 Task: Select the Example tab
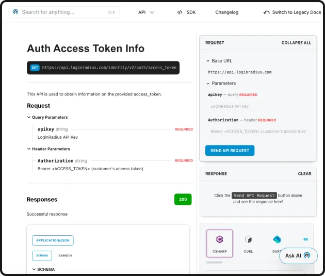66,255
